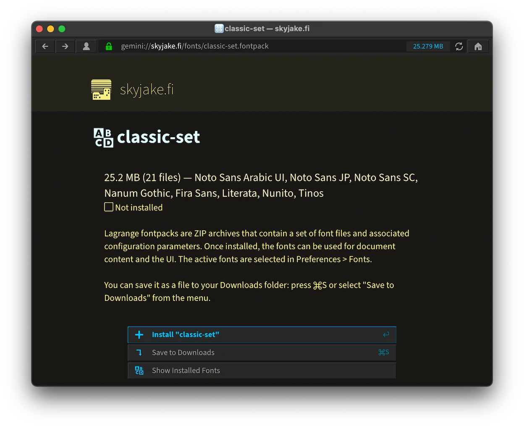This screenshot has height=428, width=524.
Task: Click the font list line starting "25.2 MB (21 files)"
Action: (x=261, y=185)
